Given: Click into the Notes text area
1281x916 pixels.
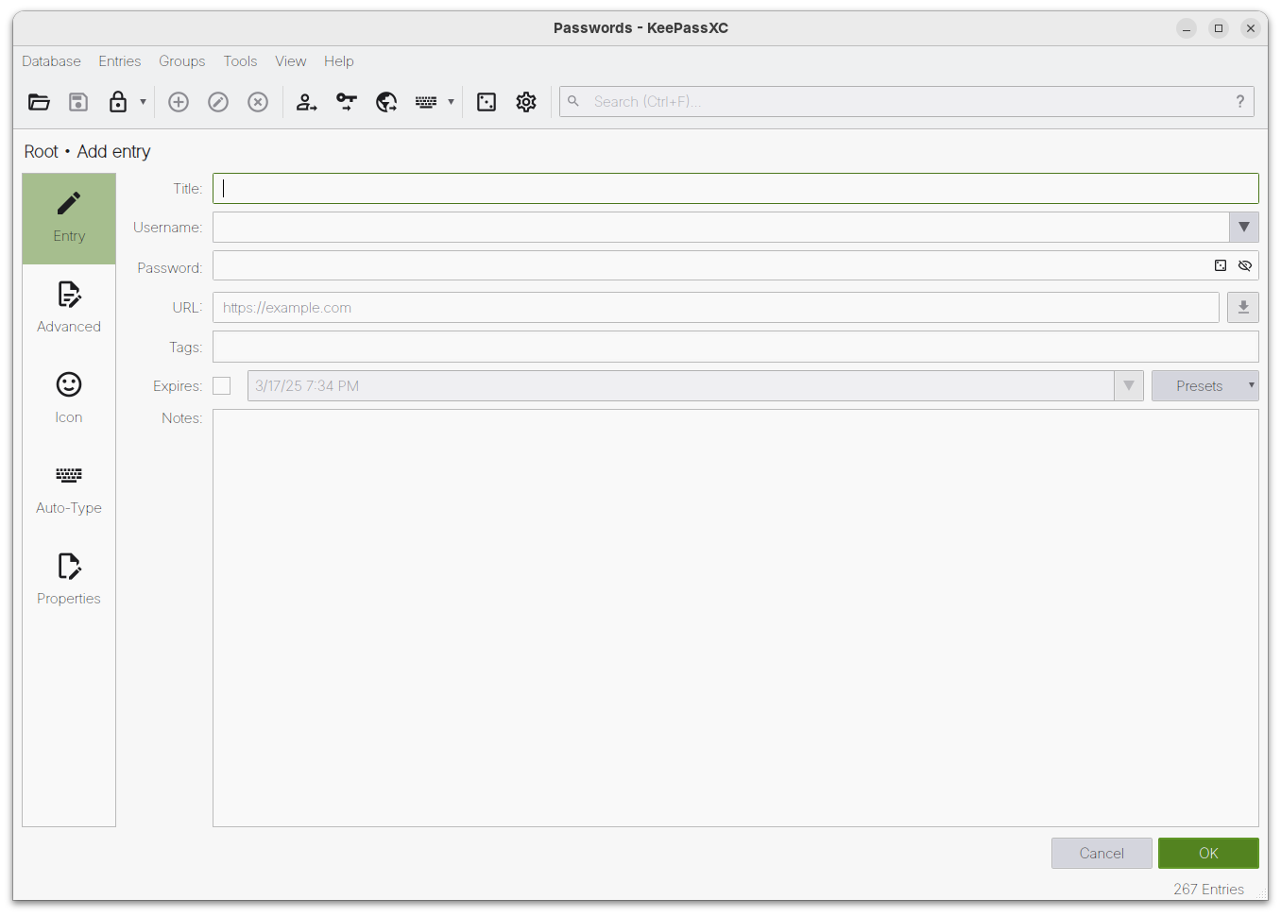Looking at the screenshot, I should tap(736, 618).
